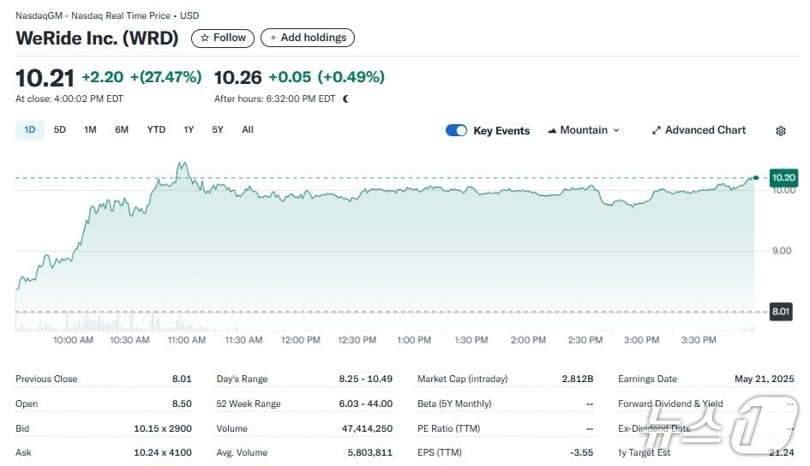Choose the 6M chart range
Image resolution: width=810 pixels, height=466 pixels.
pos(122,130)
